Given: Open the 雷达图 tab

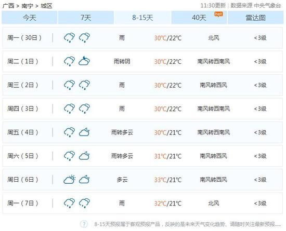Looking at the screenshot, I should click(x=255, y=18).
